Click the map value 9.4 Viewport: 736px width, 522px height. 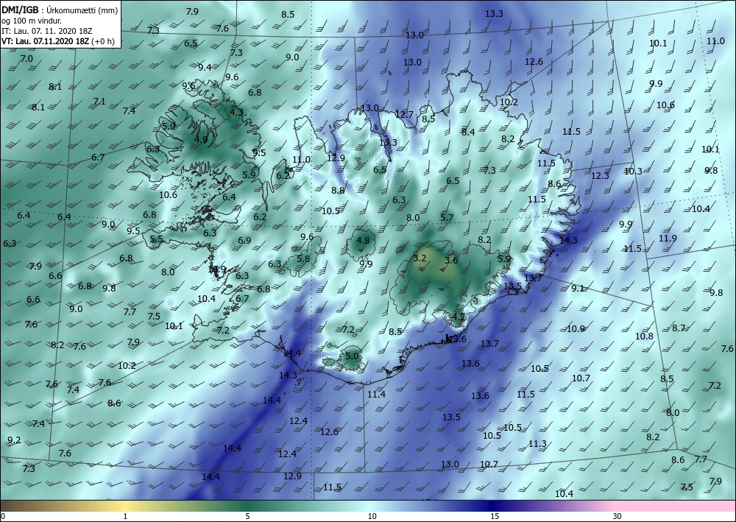(205, 67)
